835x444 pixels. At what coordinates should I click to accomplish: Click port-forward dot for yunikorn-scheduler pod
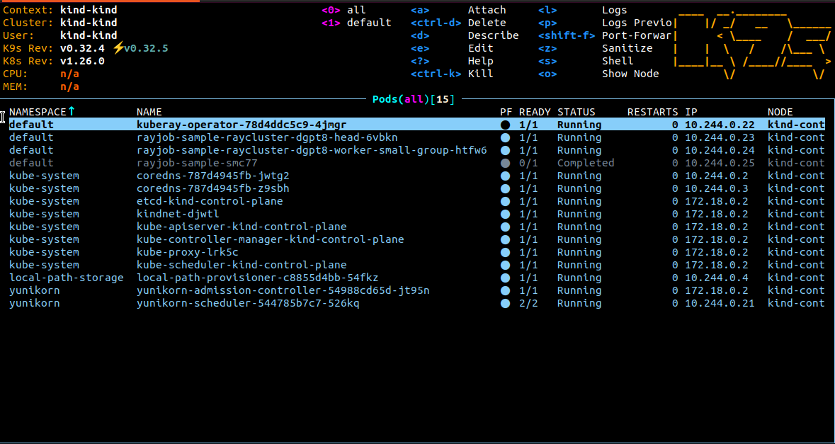505,303
